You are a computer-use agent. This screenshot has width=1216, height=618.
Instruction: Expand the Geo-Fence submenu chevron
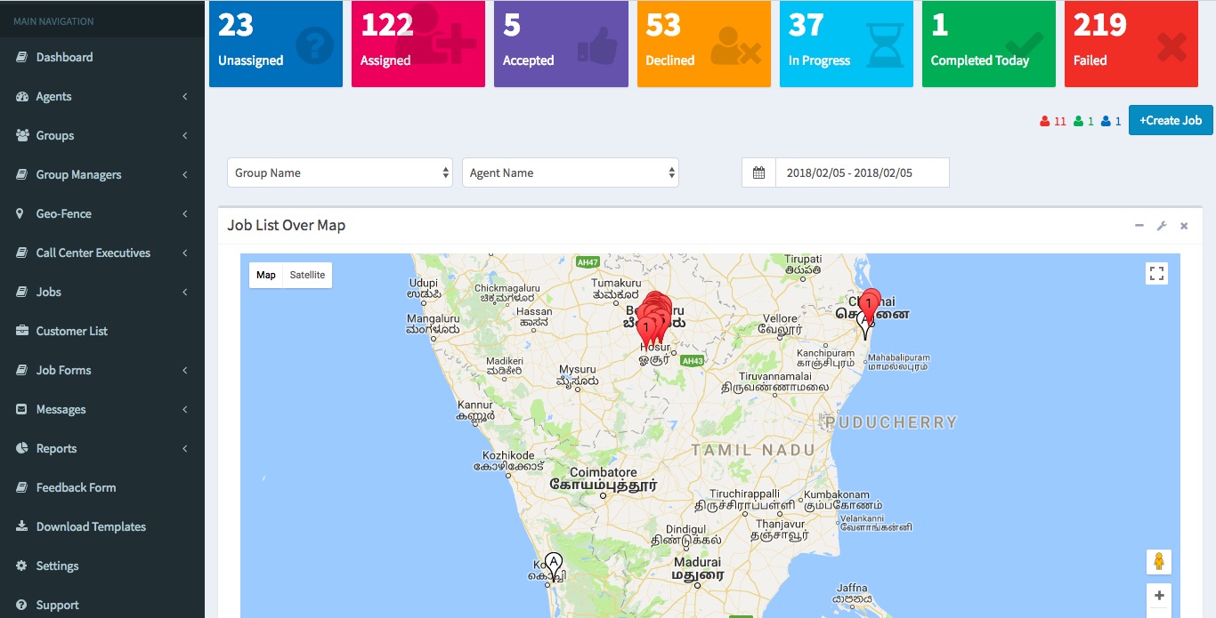pyautogui.click(x=185, y=213)
